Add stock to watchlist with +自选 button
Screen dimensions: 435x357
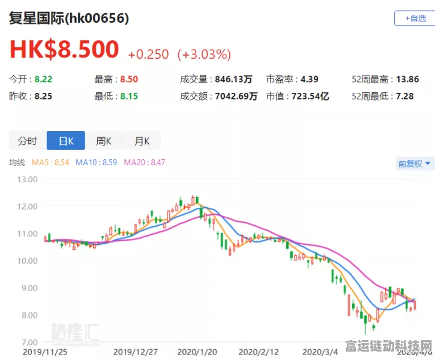coord(415,19)
